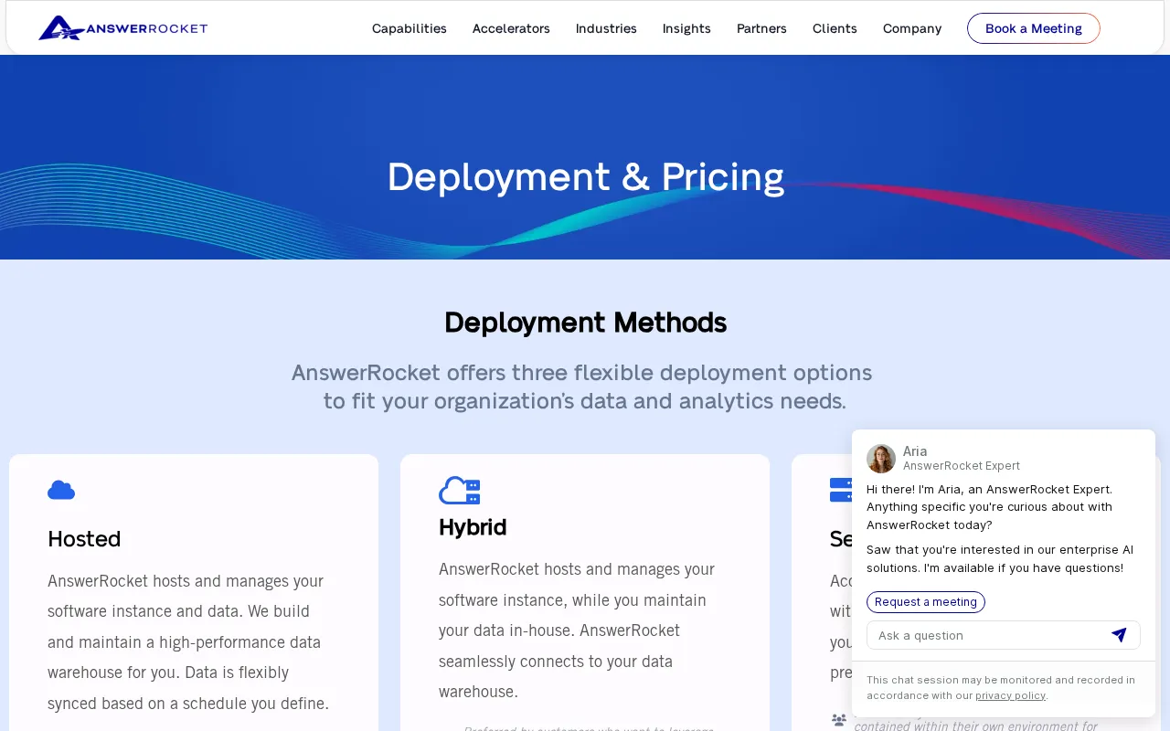Viewport: 1170px width, 731px height.
Task: Click the people icon under the chat panel
Action: coord(838,720)
